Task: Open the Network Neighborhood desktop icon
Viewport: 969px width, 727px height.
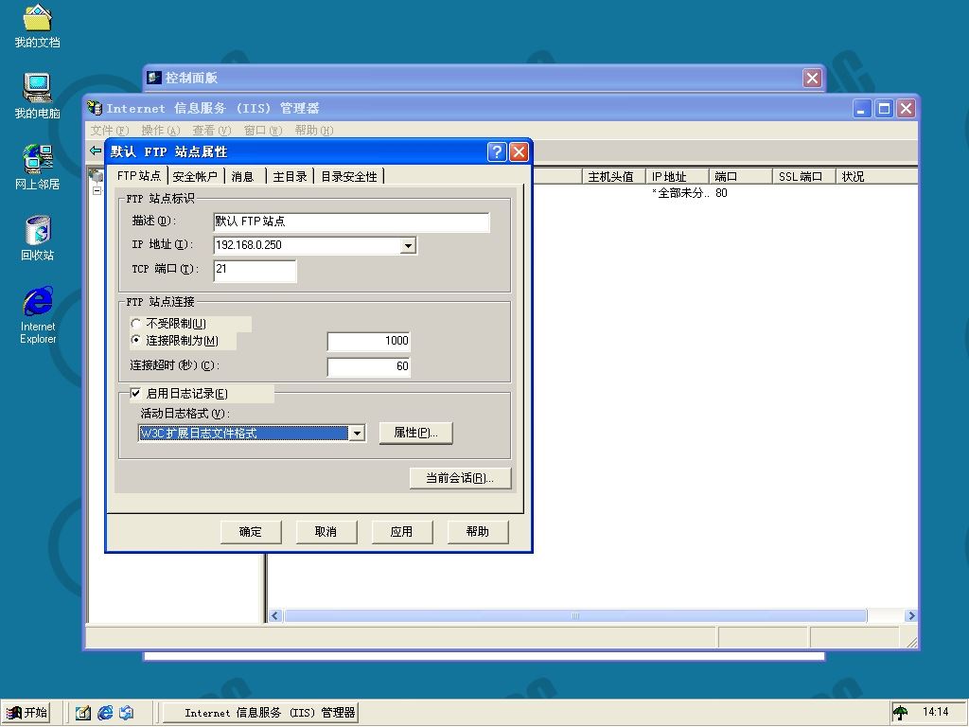Action: 37,167
